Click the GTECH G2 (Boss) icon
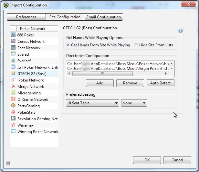The height and width of the screenshot is (172, 199). point(13,73)
